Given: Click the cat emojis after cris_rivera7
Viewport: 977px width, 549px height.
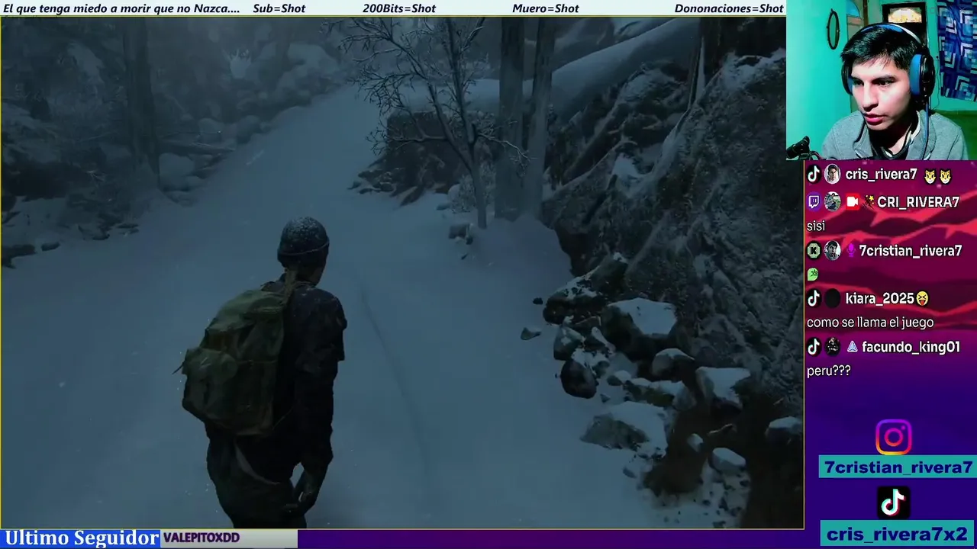Looking at the screenshot, I should (938, 176).
